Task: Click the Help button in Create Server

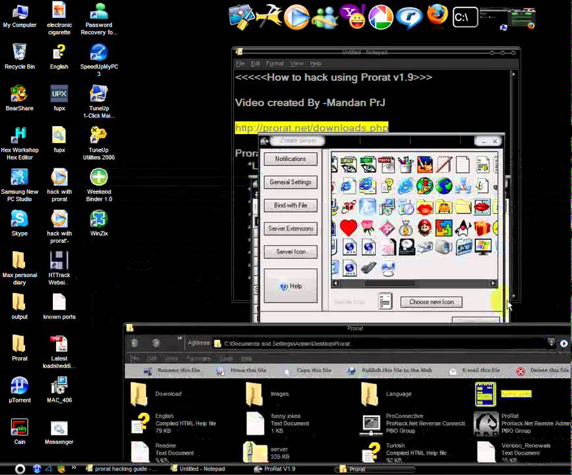Action: click(x=291, y=286)
